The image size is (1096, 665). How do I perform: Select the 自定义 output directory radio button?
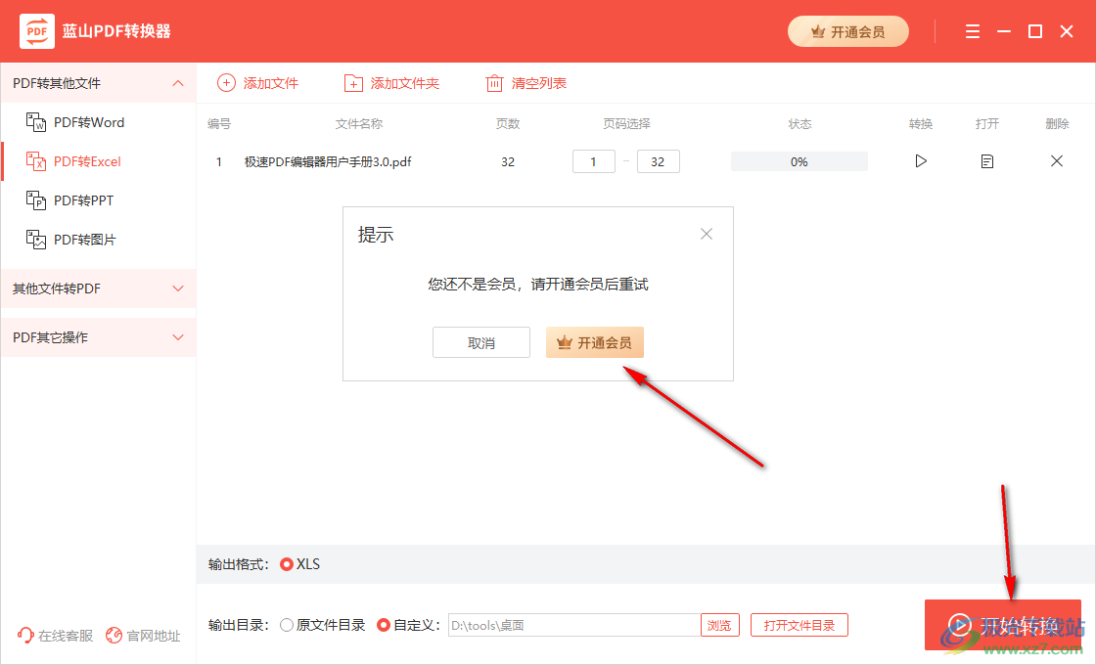[383, 625]
